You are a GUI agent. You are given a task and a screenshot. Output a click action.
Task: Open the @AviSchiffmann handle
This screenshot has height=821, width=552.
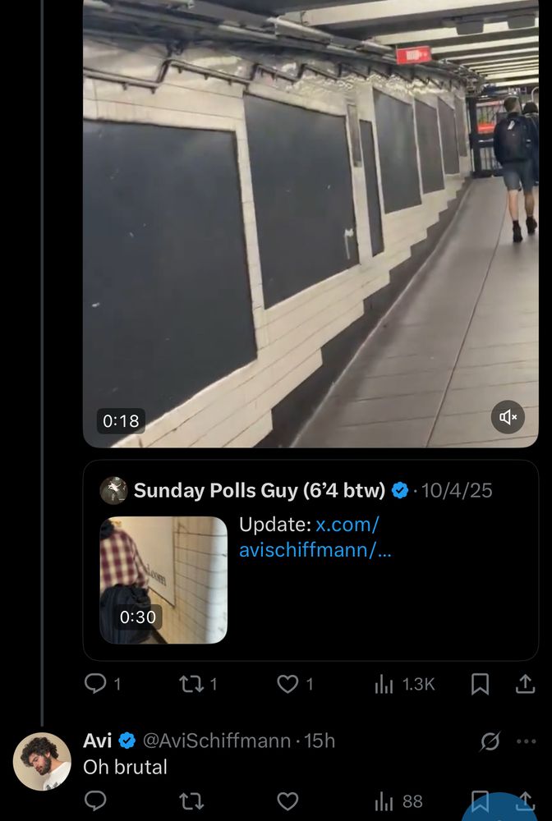coord(217,741)
